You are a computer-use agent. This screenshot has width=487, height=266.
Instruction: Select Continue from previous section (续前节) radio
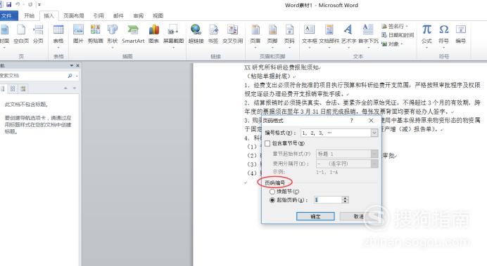tap(272, 192)
